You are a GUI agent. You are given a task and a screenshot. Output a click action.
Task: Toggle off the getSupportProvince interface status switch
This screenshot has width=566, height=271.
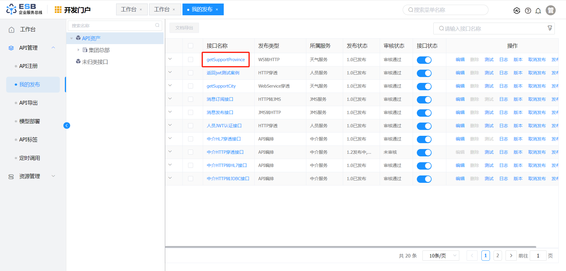424,60
